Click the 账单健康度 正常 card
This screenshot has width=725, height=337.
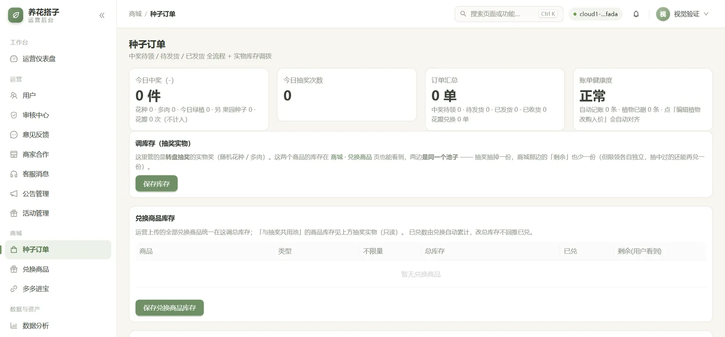[643, 99]
